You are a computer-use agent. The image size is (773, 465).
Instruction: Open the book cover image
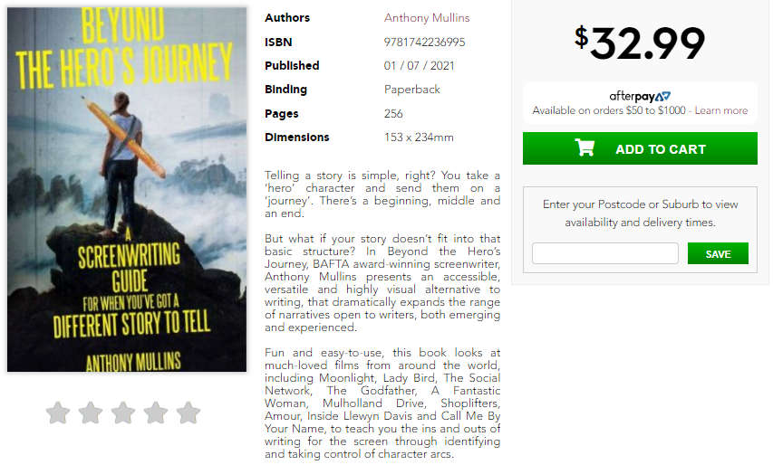click(127, 189)
